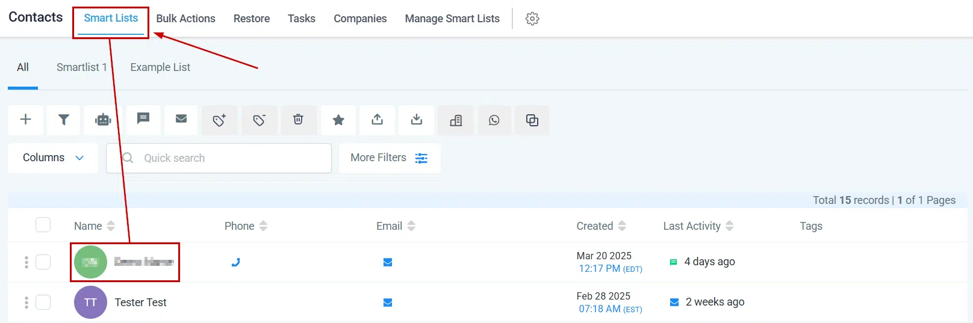This screenshot has width=973, height=323.
Task: Click the Total 15 records text
Action: tap(851, 200)
